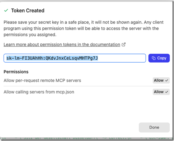174x141 pixels.
Task: Click the external link icon beside documentation
Action: [124, 45]
